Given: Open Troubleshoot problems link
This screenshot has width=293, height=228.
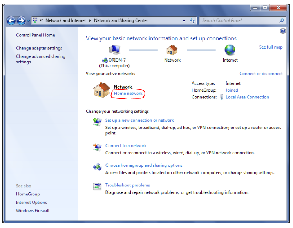Looking at the screenshot, I should point(128,185).
